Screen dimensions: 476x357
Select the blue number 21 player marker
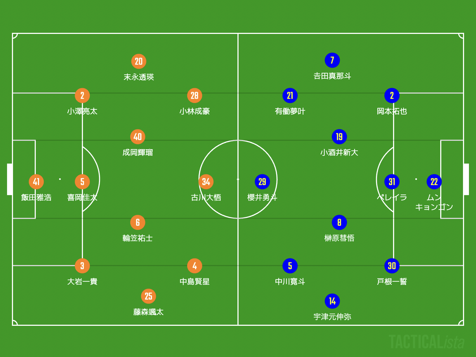(290, 95)
